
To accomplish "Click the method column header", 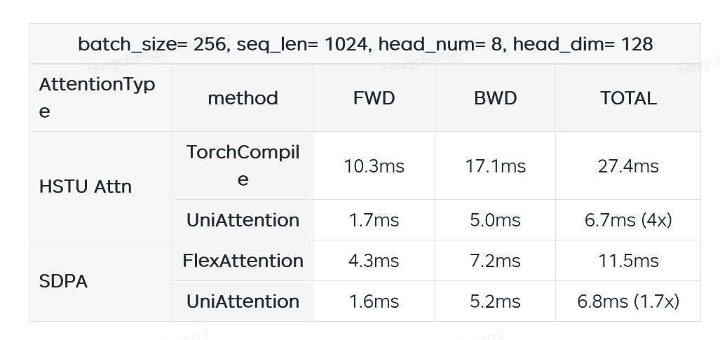I will coord(243,98).
